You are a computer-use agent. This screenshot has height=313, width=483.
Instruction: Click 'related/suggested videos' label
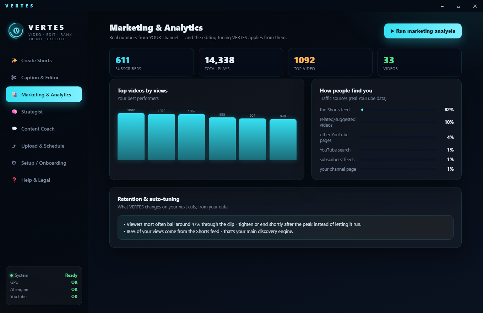coord(337,122)
